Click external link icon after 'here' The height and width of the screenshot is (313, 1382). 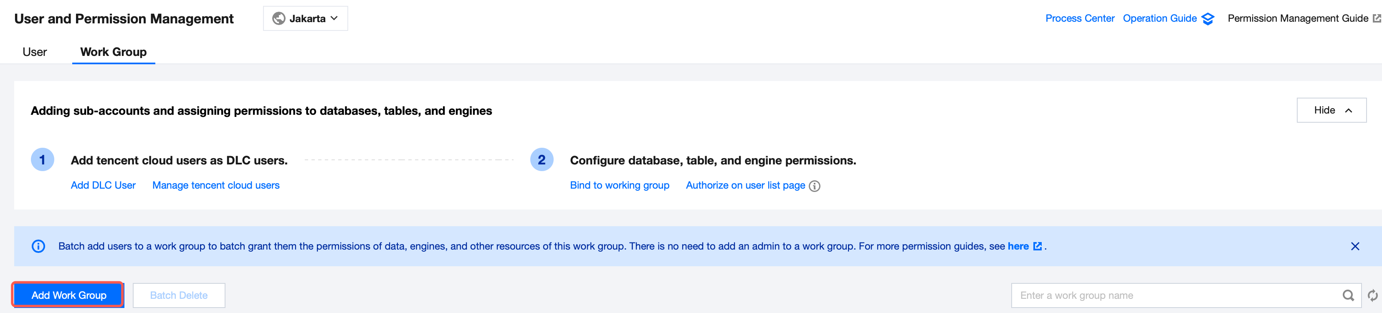tap(1038, 246)
